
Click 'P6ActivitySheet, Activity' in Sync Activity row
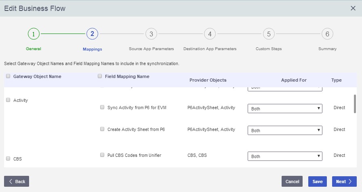point(211,108)
